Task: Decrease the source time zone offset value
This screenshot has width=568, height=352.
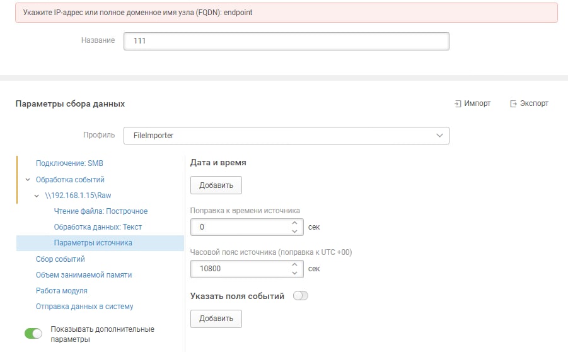Action: tap(294, 273)
